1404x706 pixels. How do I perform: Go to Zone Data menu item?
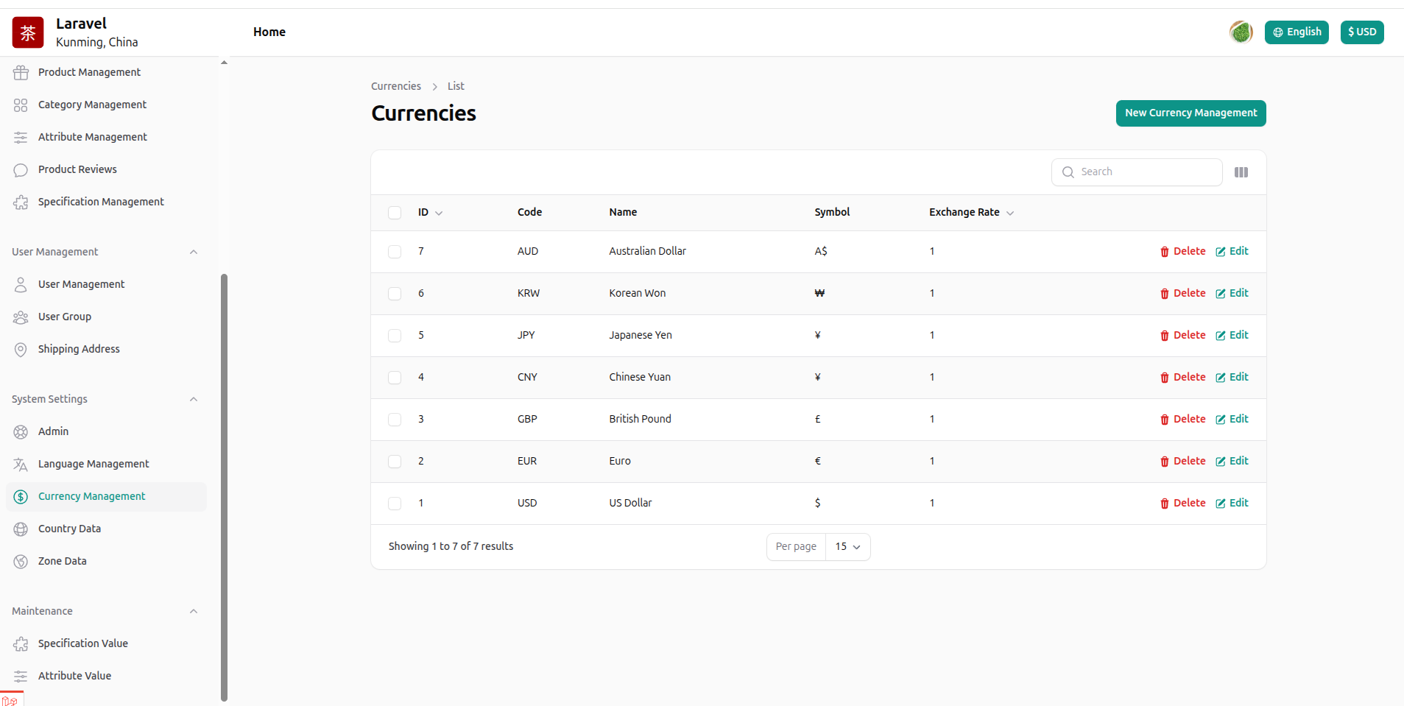pyautogui.click(x=62, y=562)
